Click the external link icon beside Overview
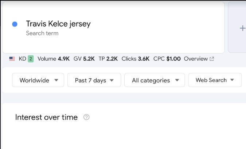This screenshot has width=246, height=149. (212, 59)
